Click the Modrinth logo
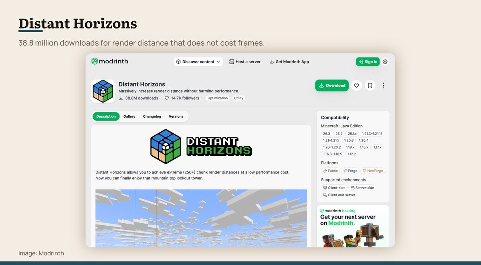Image resolution: width=481 pixels, height=265 pixels. pos(109,61)
